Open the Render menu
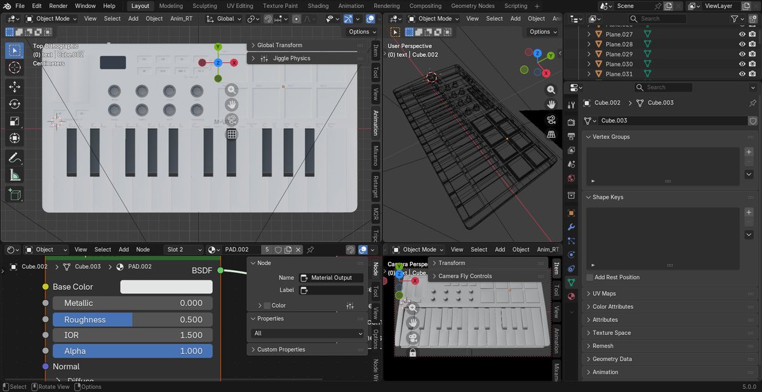Viewport: 762px width, 392px height. click(x=58, y=6)
